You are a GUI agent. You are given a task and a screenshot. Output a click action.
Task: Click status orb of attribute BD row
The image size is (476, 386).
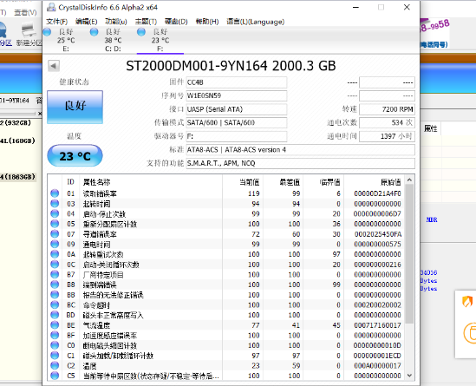(x=55, y=315)
